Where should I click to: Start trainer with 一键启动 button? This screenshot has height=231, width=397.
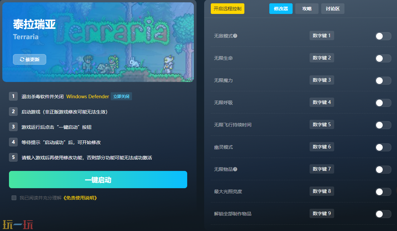pyautogui.click(x=98, y=180)
